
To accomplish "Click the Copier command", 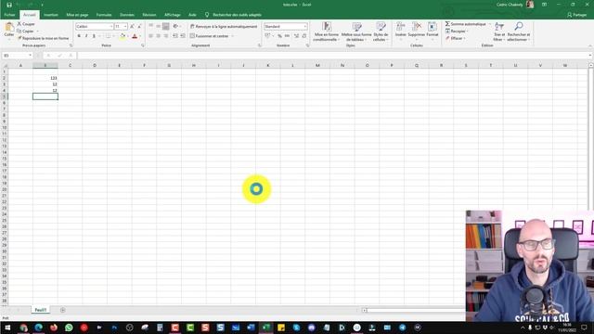I will [25, 31].
